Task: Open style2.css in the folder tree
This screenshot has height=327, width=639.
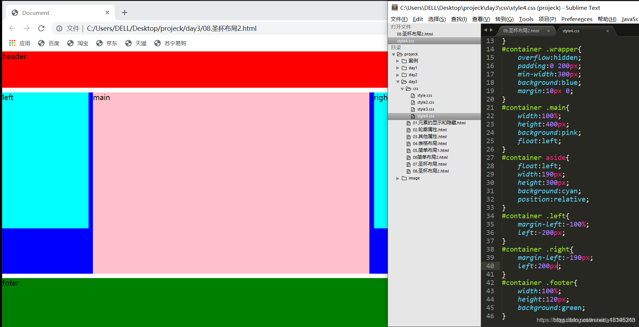Action: coord(426,102)
